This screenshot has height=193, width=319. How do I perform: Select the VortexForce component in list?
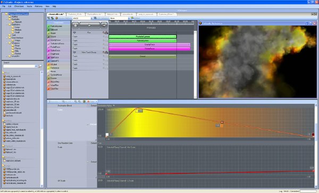58,50
